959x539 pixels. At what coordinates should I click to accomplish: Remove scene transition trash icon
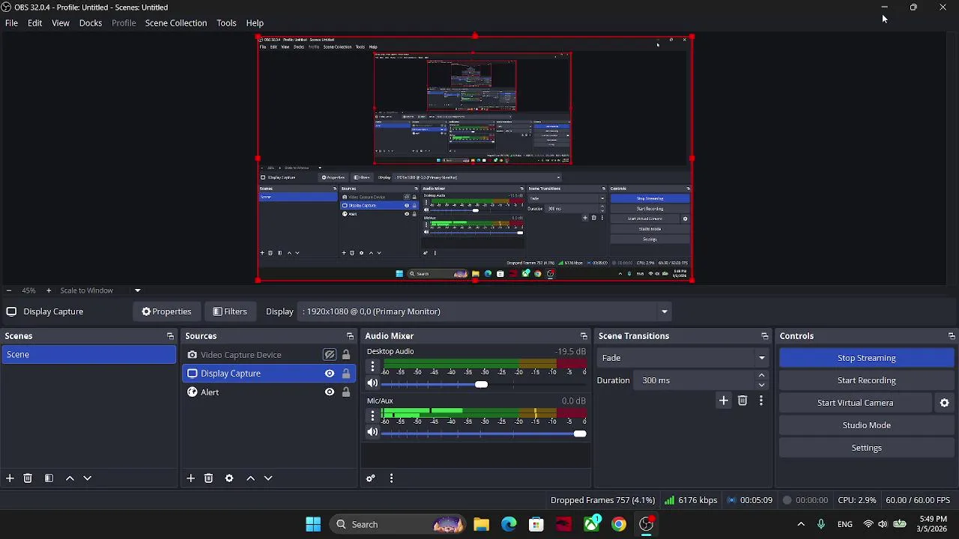(742, 401)
